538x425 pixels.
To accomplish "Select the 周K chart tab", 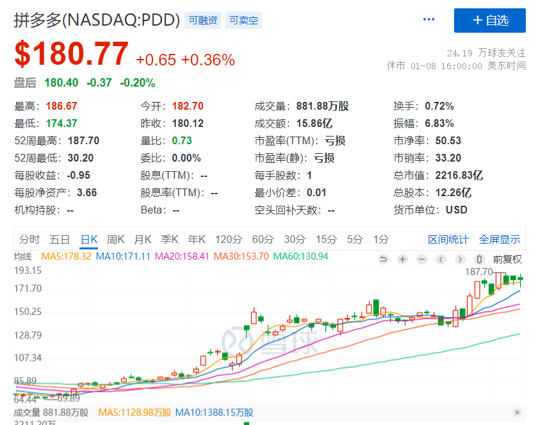I will coord(115,239).
